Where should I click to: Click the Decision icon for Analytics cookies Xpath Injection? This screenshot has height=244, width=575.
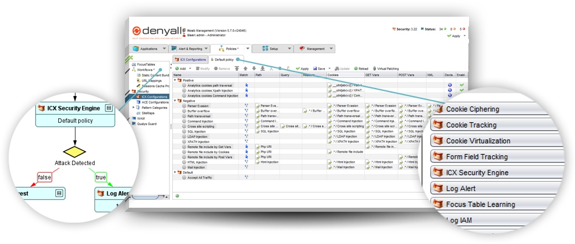[x=449, y=90]
